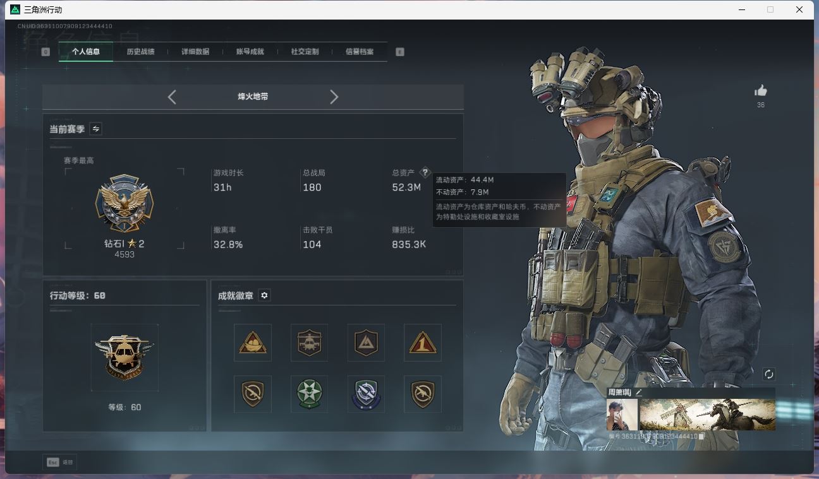The image size is (819, 479).
Task: Go to previous game mode with left arrow
Action: [172, 97]
